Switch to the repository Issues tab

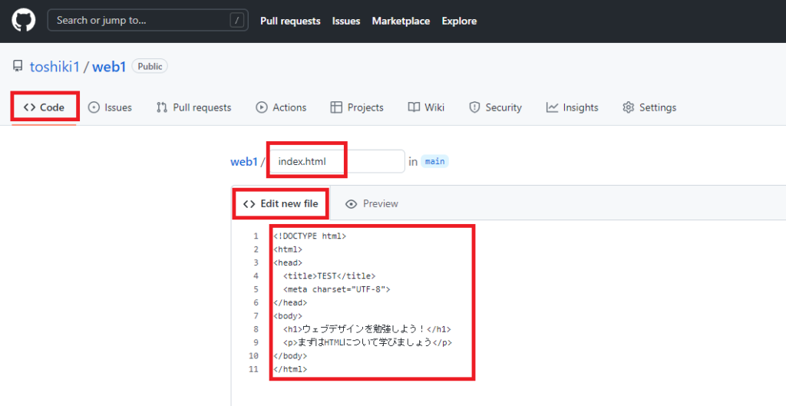tap(110, 107)
